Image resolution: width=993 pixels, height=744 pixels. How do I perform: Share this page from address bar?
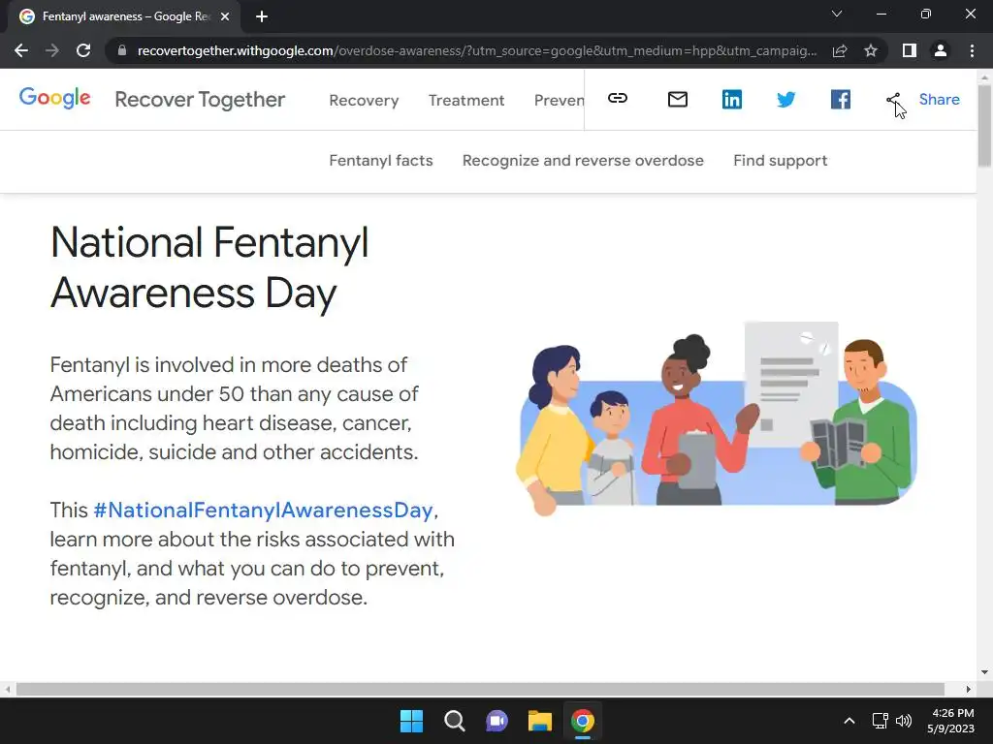840,50
